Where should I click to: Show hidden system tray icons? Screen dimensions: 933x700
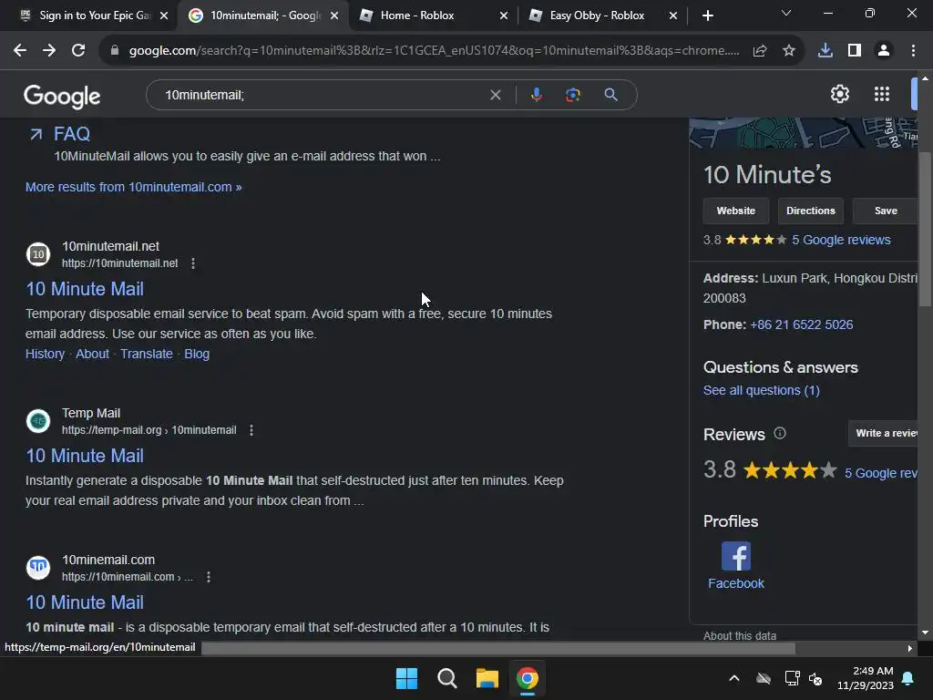(x=734, y=678)
